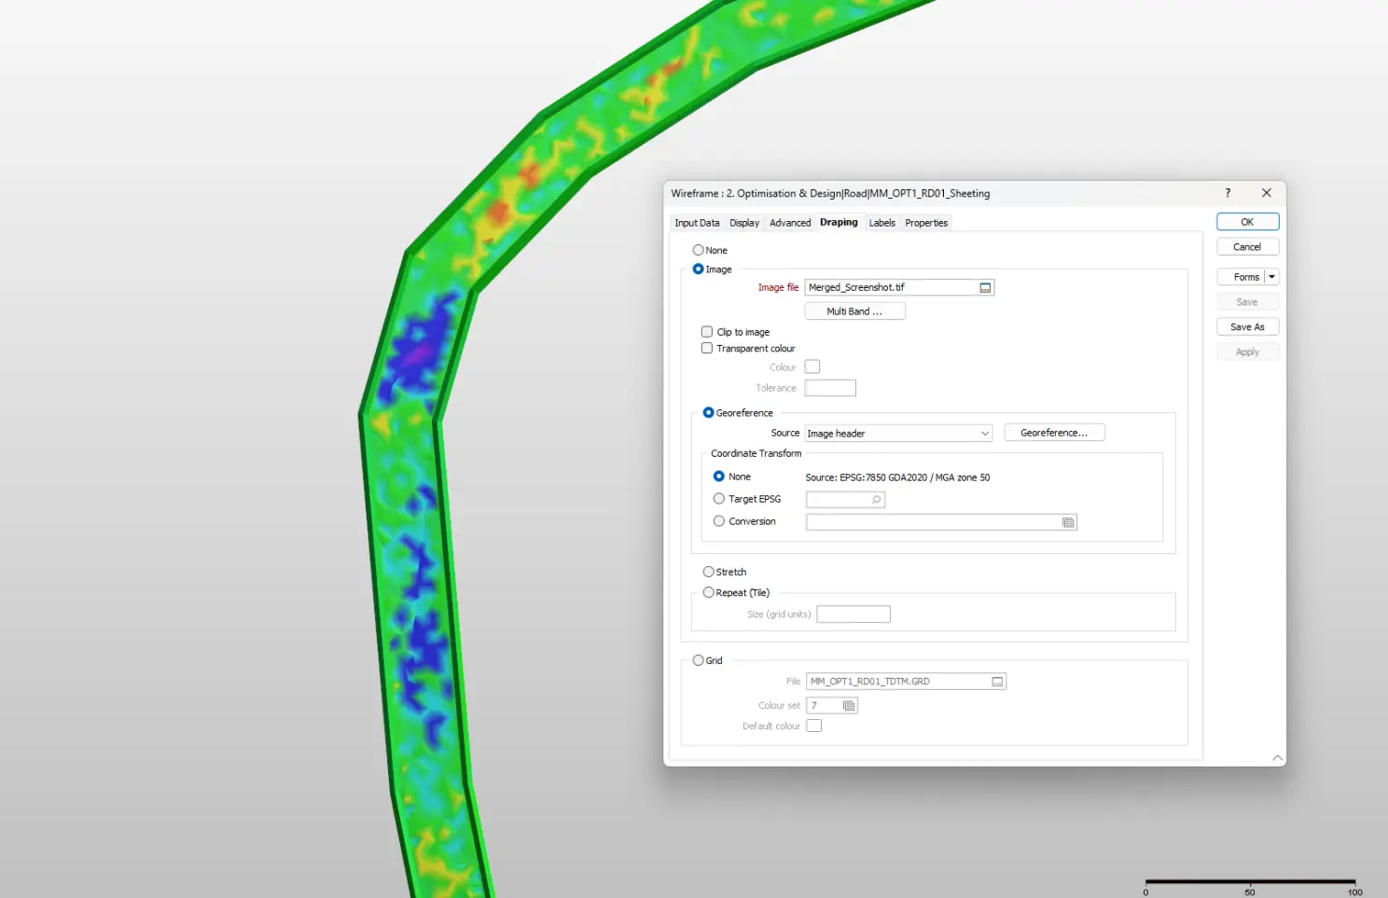Open the Target EPSG search icon
1388x898 pixels.
coord(876,500)
